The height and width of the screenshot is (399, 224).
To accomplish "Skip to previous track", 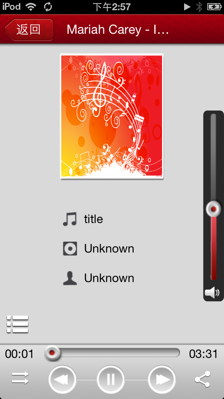I will [x=62, y=379].
